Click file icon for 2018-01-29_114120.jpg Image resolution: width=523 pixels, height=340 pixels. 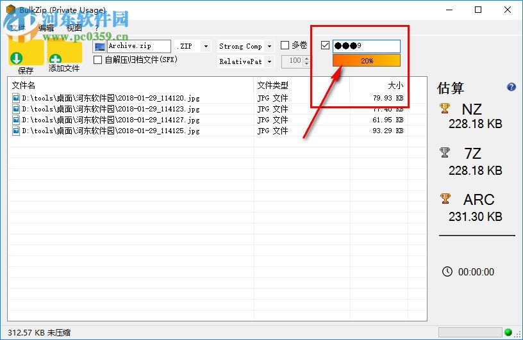click(x=15, y=98)
